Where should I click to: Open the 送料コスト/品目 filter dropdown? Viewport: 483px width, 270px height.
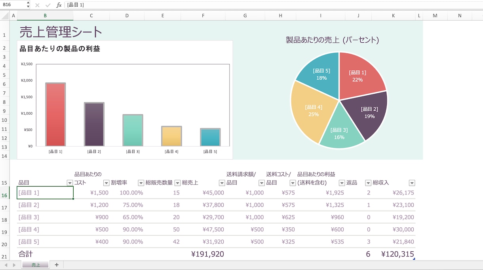coord(293,183)
